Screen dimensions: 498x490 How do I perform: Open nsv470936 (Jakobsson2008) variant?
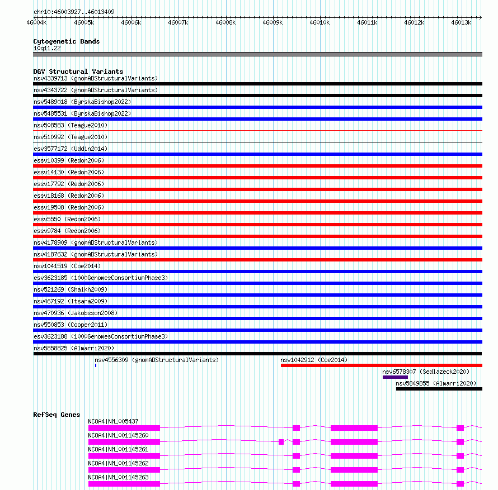click(x=76, y=313)
